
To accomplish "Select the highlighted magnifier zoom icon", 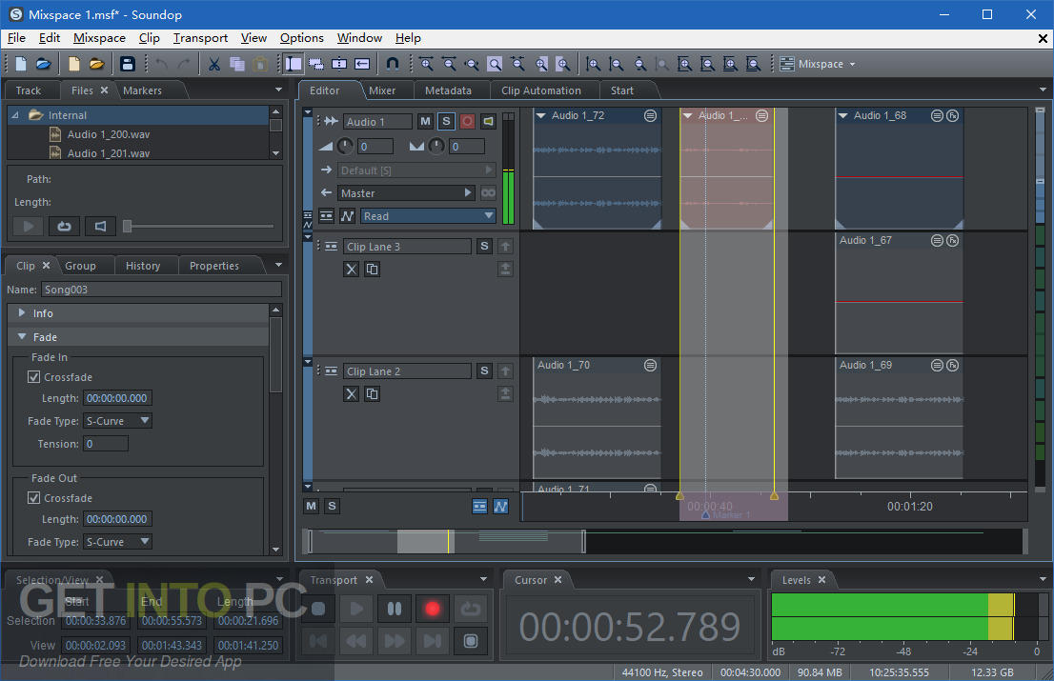I will click(494, 64).
